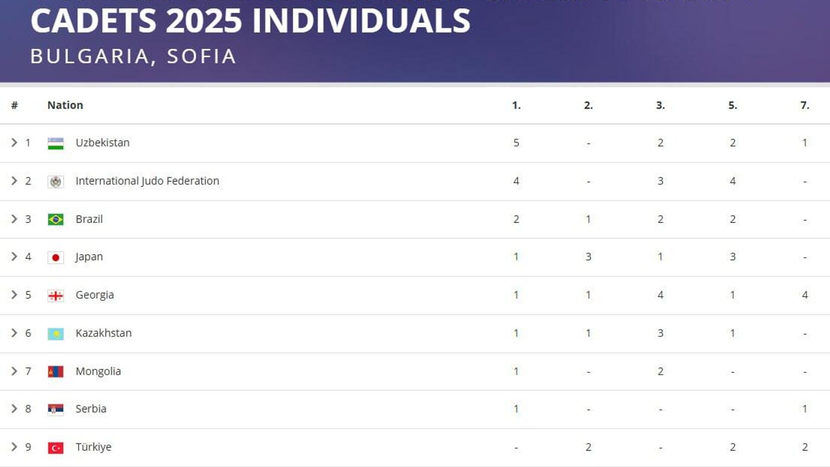Expand the Brazil row details
Viewport: 830px width, 467px height.
pyautogui.click(x=14, y=219)
